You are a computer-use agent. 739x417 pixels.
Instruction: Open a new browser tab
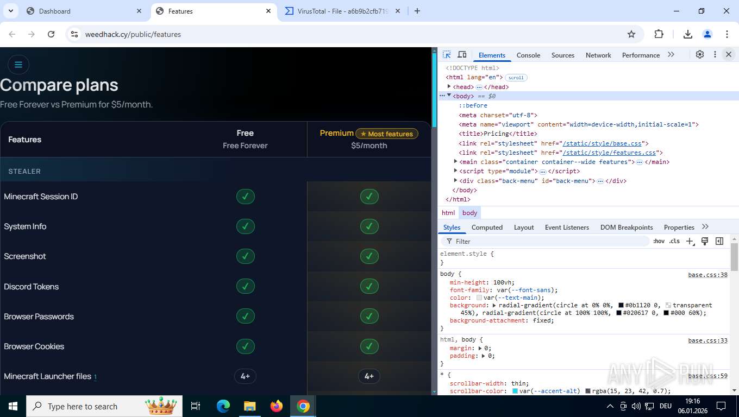click(417, 11)
